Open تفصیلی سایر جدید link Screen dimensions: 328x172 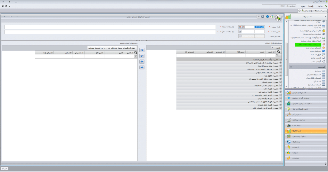[x=313, y=48]
